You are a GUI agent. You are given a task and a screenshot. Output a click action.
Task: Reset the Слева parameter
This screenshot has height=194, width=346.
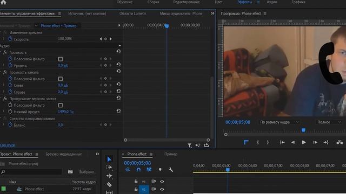[118, 85]
